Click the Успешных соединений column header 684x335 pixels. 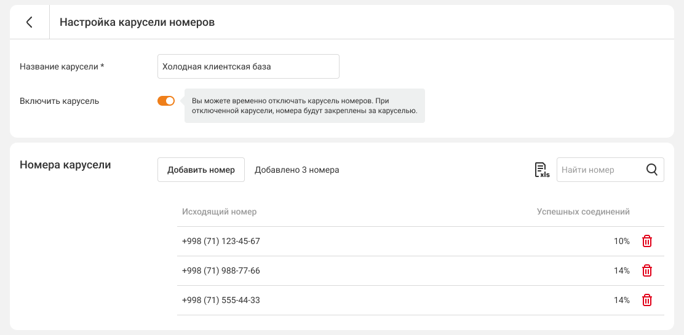[583, 212]
